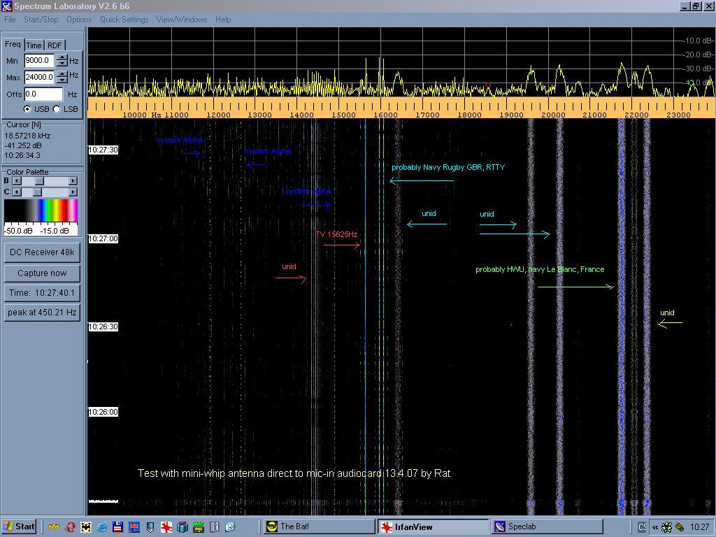This screenshot has height=537, width=716.
Task: Click the cursor level -41.252 dB
Action: [x=22, y=145]
